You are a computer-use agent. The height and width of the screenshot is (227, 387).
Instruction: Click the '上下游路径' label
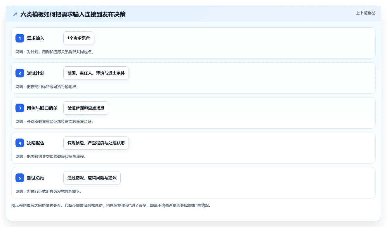point(365,13)
